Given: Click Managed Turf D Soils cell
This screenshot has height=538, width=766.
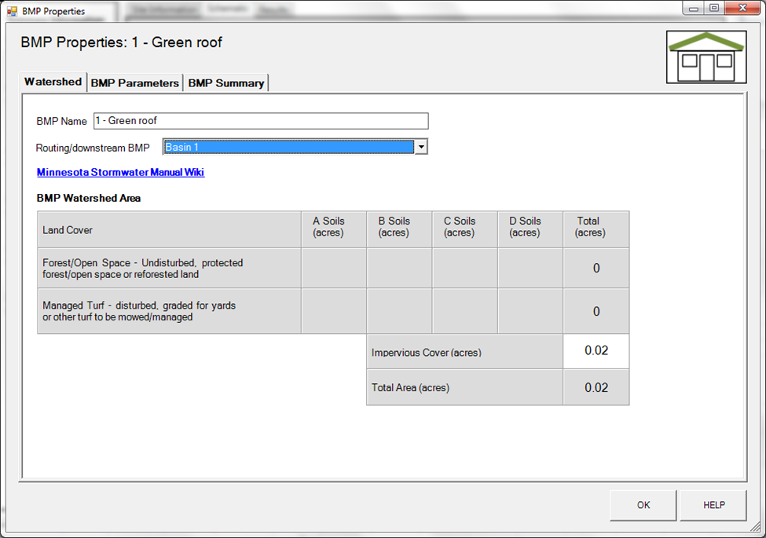Looking at the screenshot, I should click(x=530, y=311).
